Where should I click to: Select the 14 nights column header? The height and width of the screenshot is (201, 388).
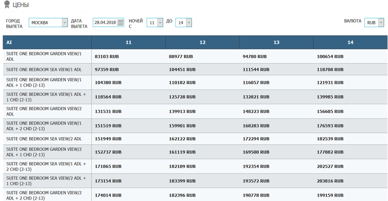tap(350, 42)
